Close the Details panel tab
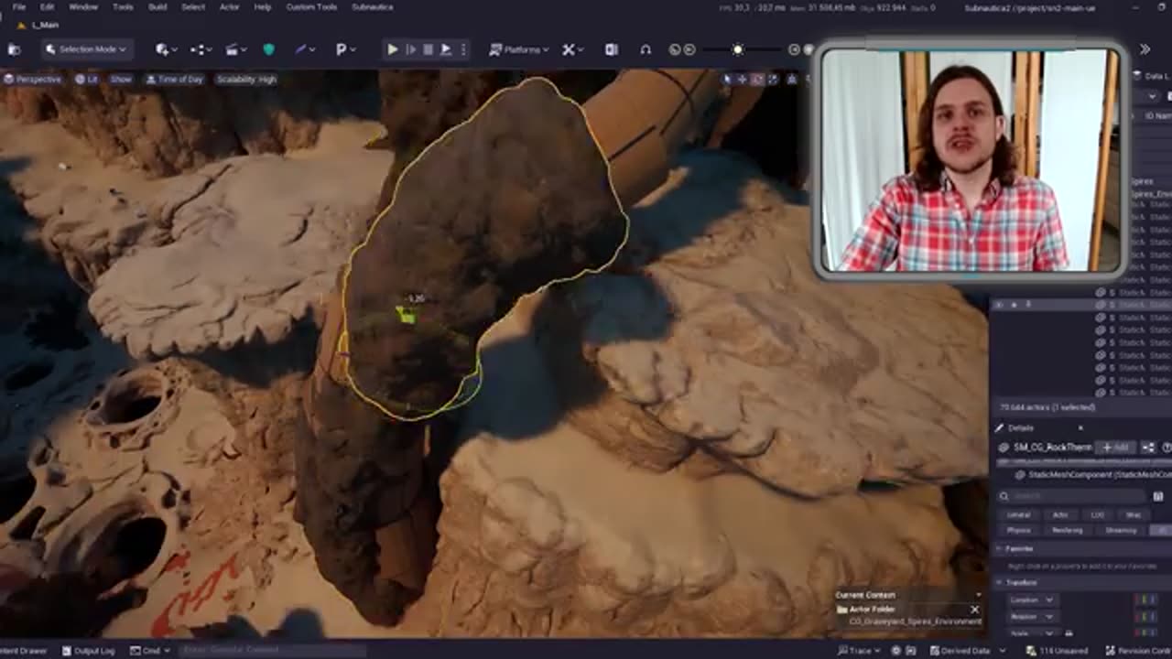1172x659 pixels. click(x=1080, y=427)
